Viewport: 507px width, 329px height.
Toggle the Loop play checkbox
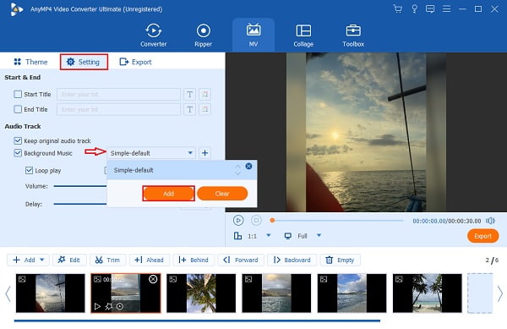coord(29,171)
